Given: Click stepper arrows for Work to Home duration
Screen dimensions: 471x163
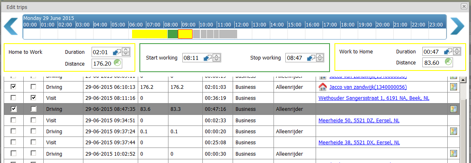Looking at the screenshot, I should 457,51.
